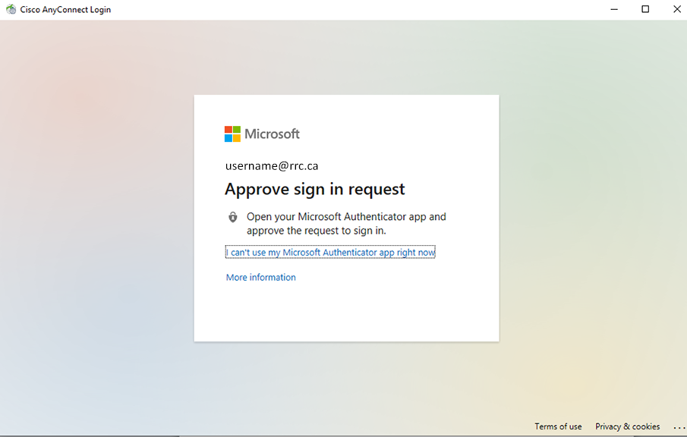
Task: Click the Microsoft wordmark text
Action: click(x=272, y=134)
